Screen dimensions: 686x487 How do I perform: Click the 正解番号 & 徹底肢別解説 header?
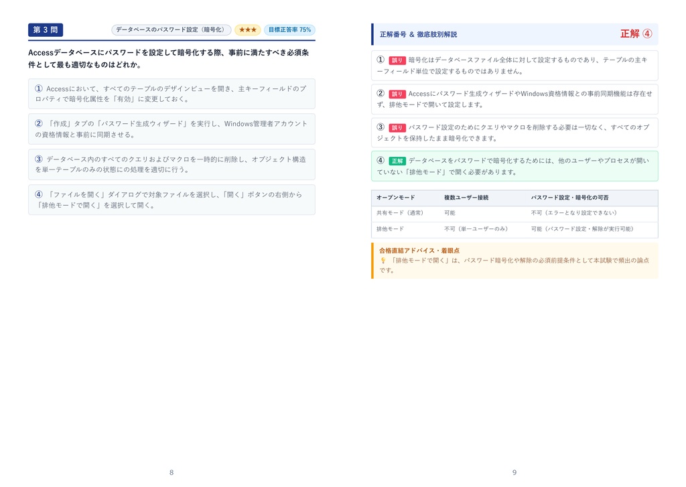pyautogui.click(x=418, y=34)
